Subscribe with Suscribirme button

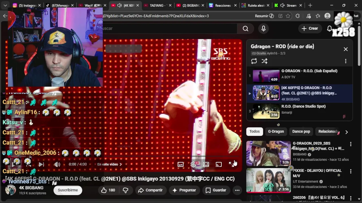tap(68, 190)
